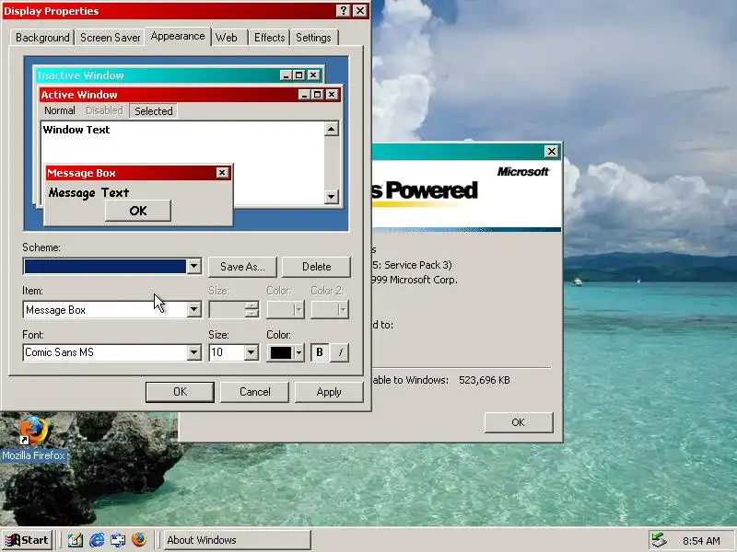Click Cancel in Display Properties
The width and height of the screenshot is (737, 552).
pos(255,392)
